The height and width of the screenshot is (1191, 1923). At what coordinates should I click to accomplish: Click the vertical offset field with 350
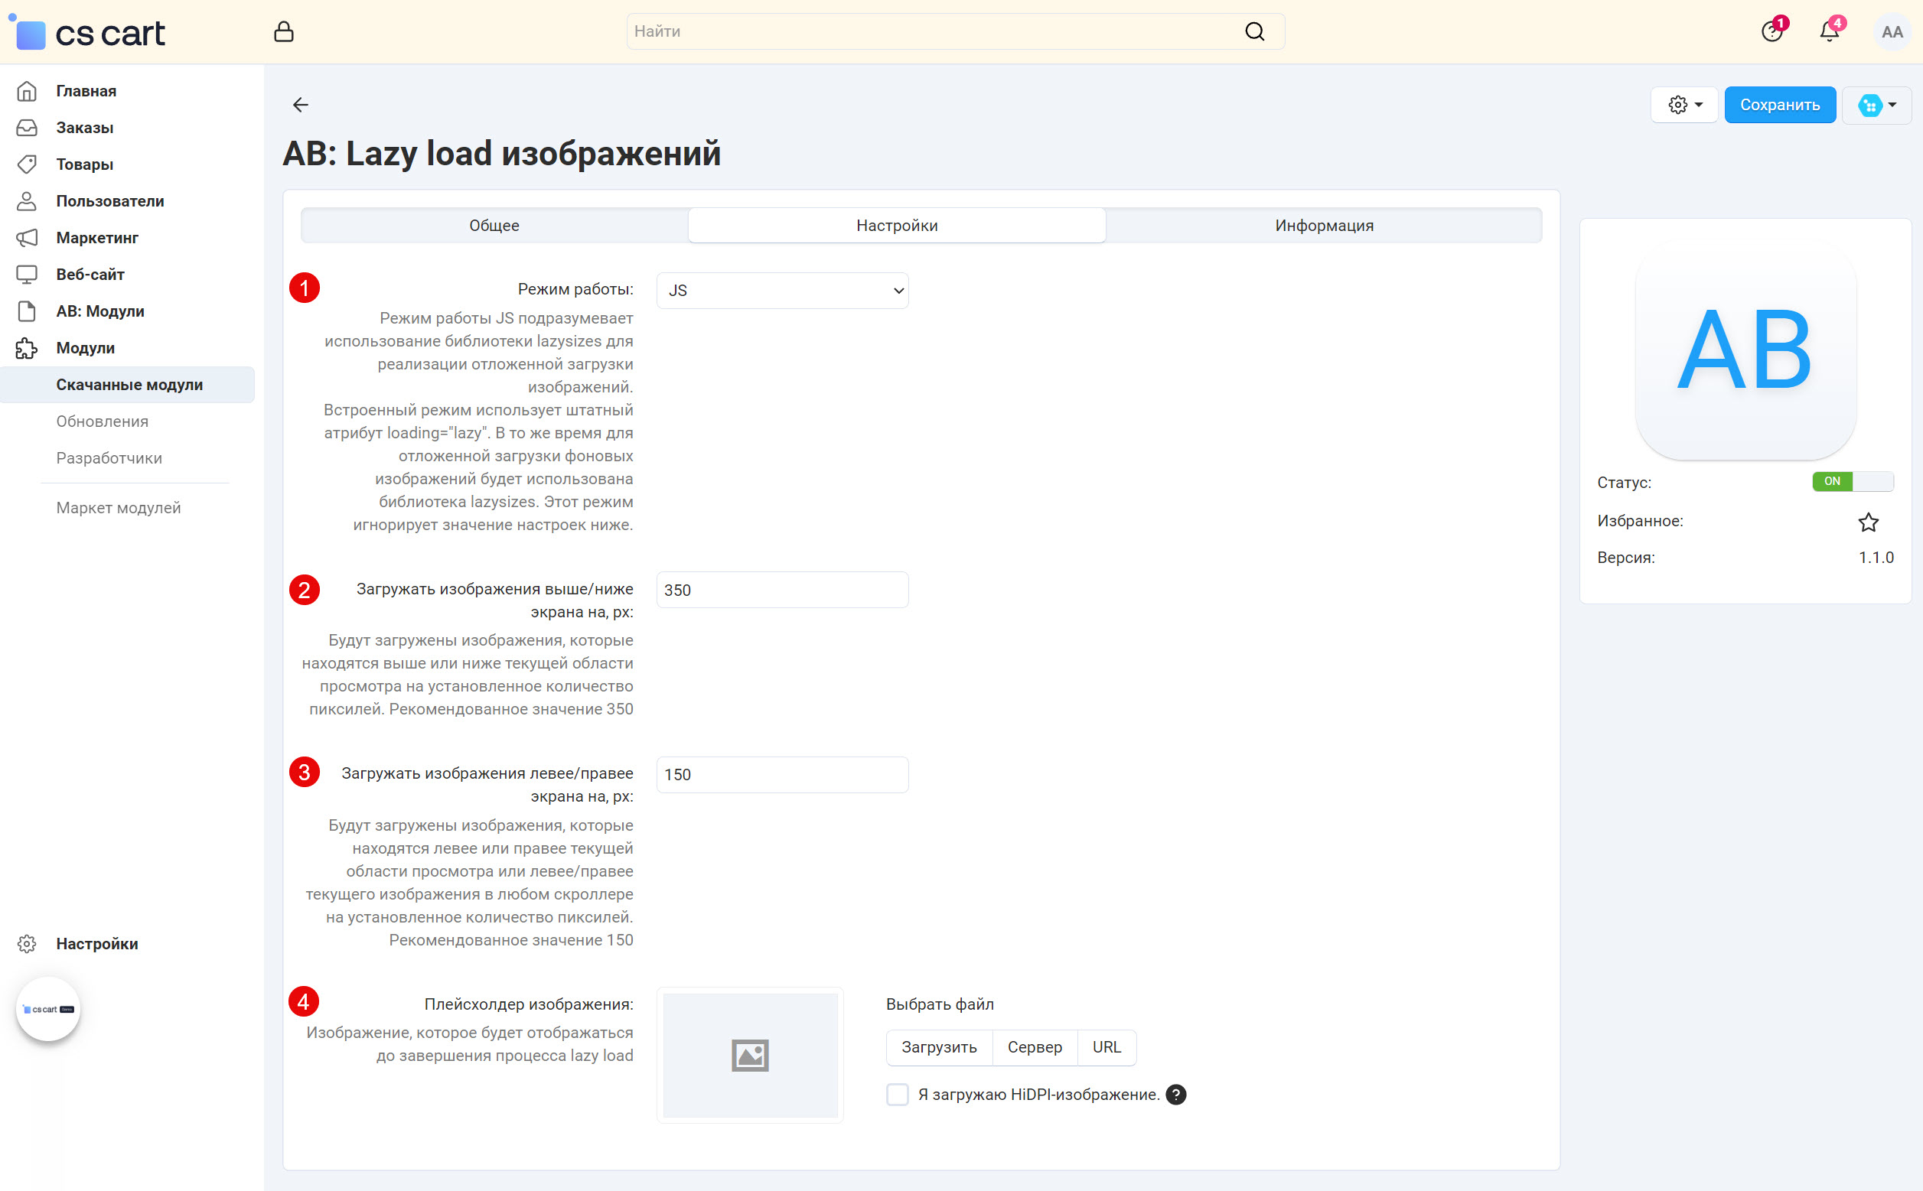[x=782, y=590]
